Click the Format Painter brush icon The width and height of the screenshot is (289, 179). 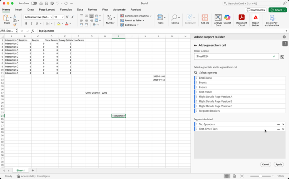(15, 25)
